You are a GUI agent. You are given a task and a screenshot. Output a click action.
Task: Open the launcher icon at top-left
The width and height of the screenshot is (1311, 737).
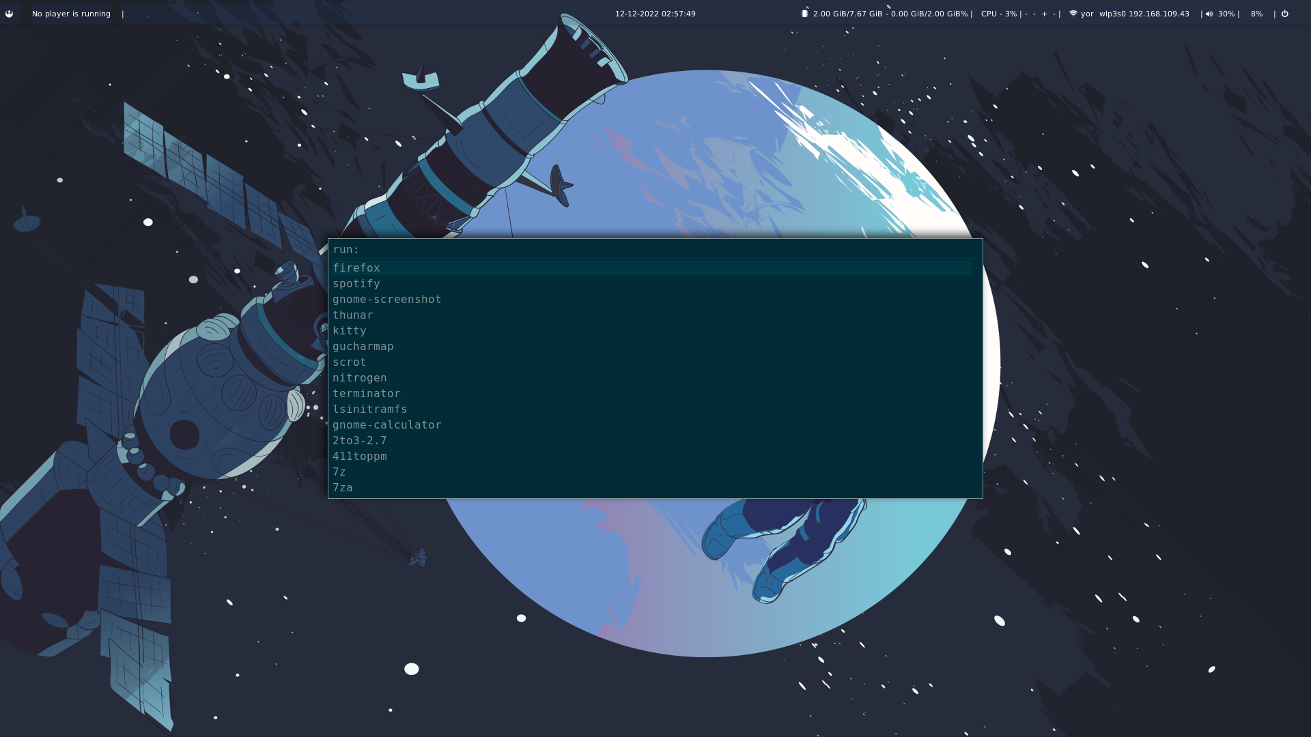coord(9,14)
